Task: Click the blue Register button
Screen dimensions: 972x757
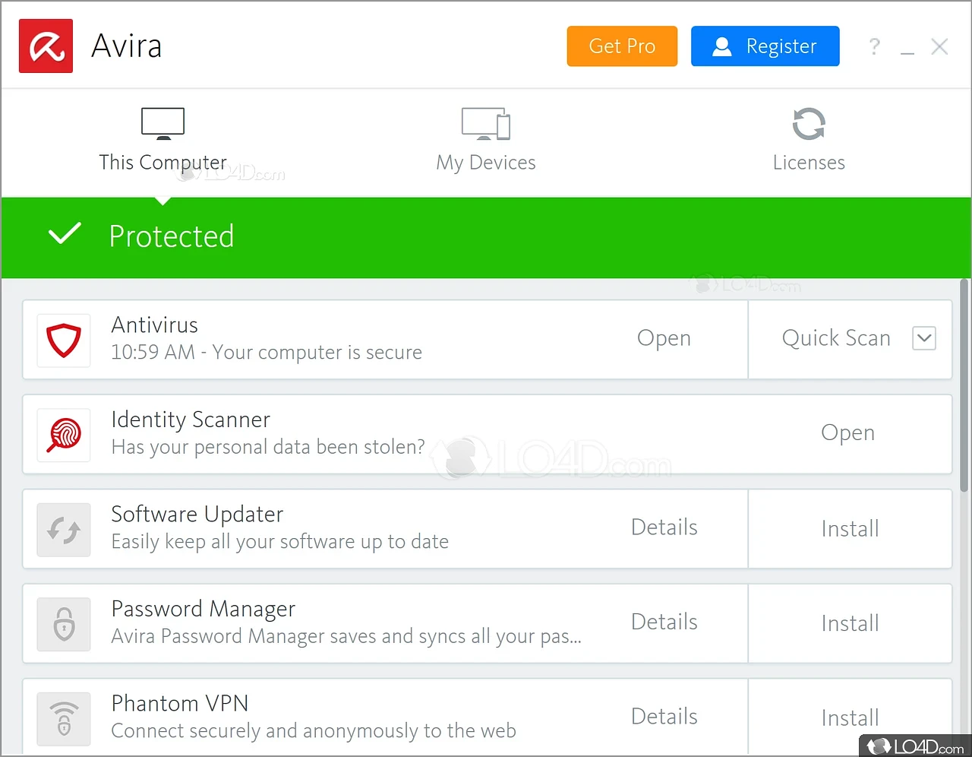Action: coord(765,46)
